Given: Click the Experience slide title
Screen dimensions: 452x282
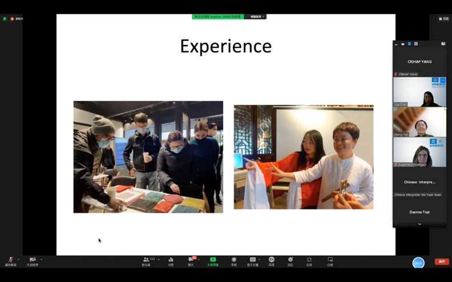Looking at the screenshot, I should (x=226, y=46).
